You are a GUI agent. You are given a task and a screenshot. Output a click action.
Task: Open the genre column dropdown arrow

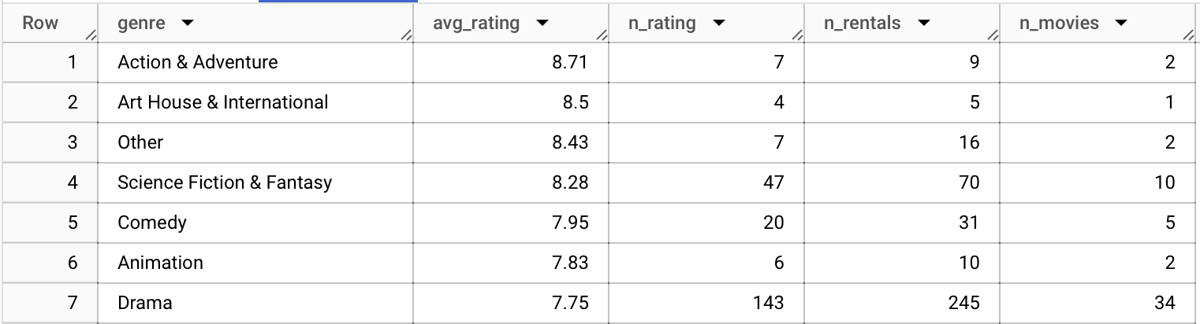[x=187, y=24]
